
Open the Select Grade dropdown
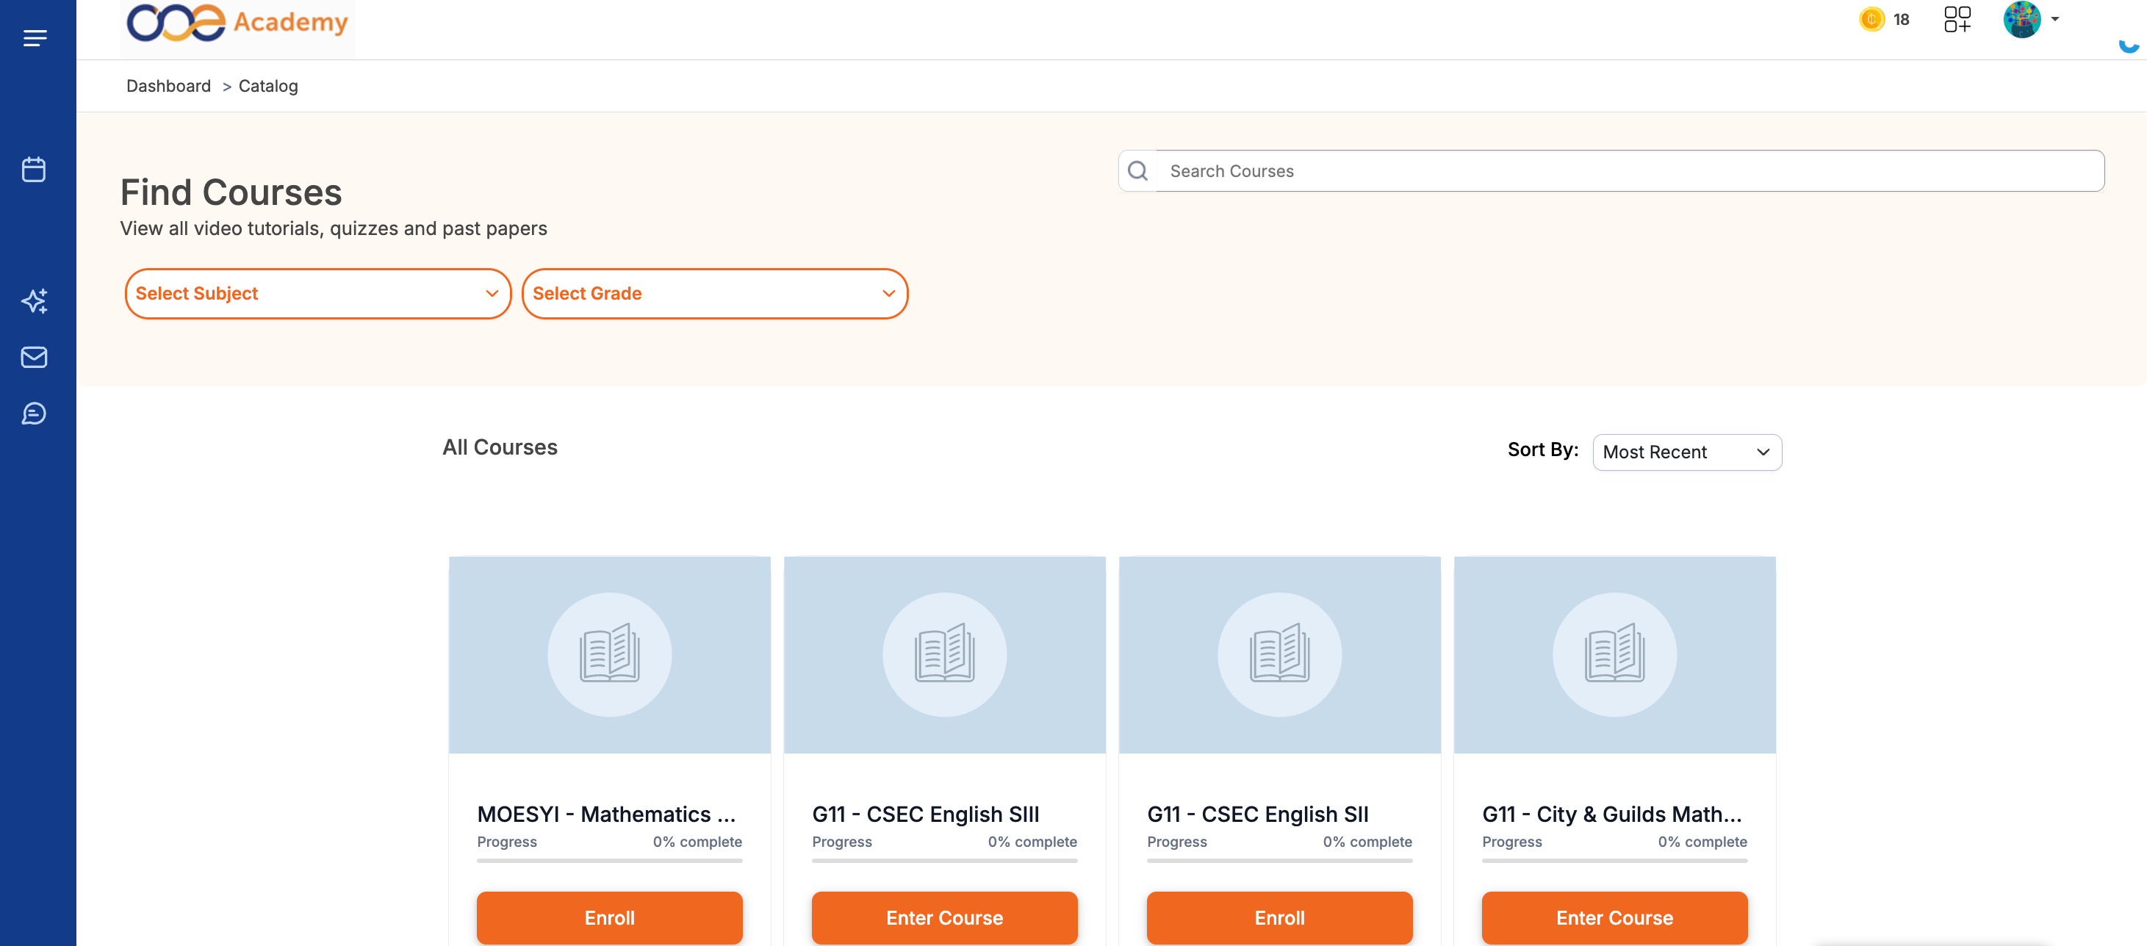(714, 293)
